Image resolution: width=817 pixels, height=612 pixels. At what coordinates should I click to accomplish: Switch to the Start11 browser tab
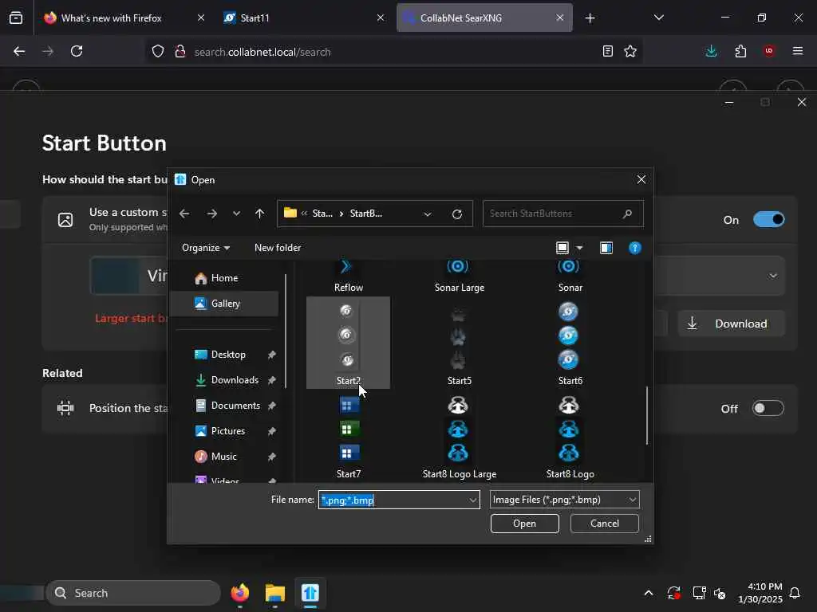(304, 18)
